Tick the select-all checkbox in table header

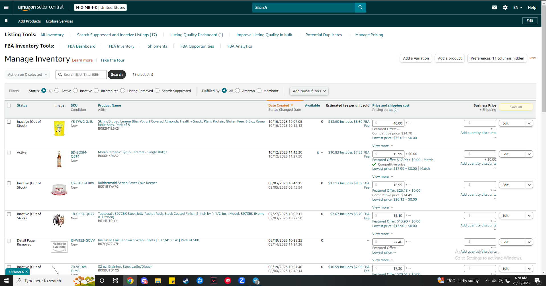(x=9, y=105)
